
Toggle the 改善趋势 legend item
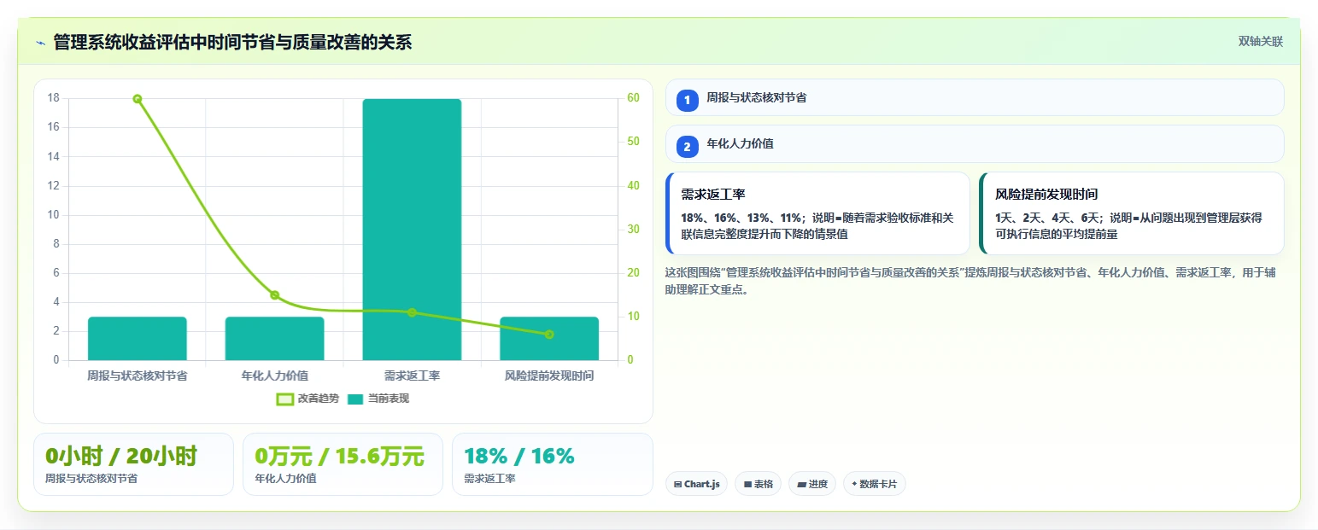click(308, 399)
